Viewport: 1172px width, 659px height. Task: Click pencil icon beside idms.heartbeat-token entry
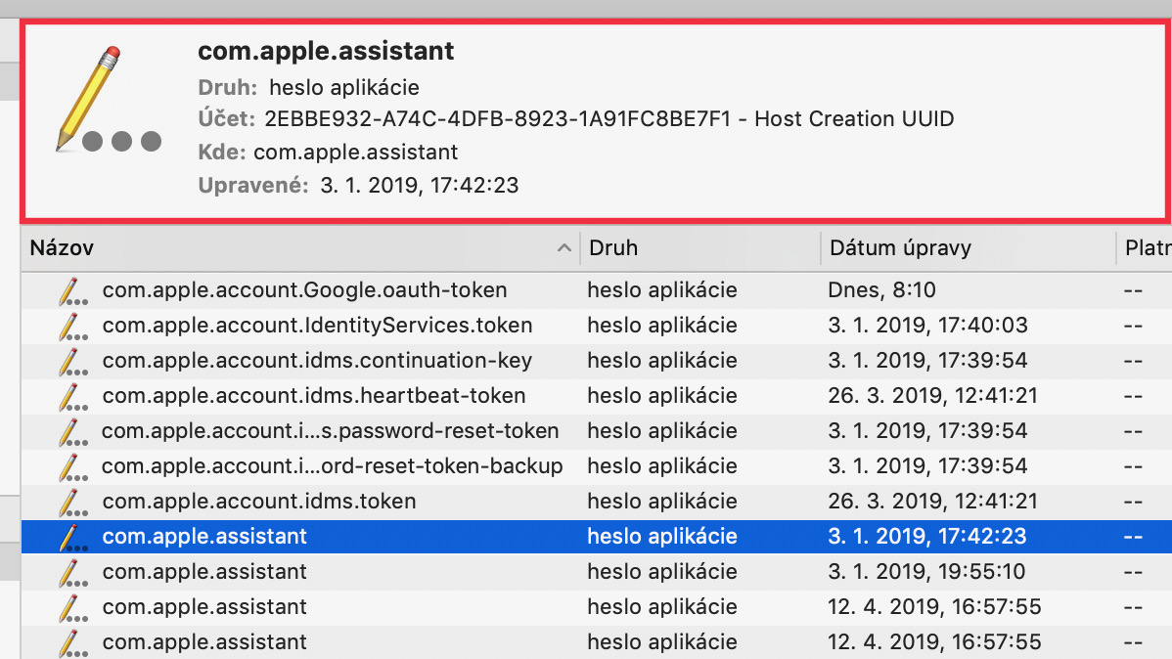72,396
